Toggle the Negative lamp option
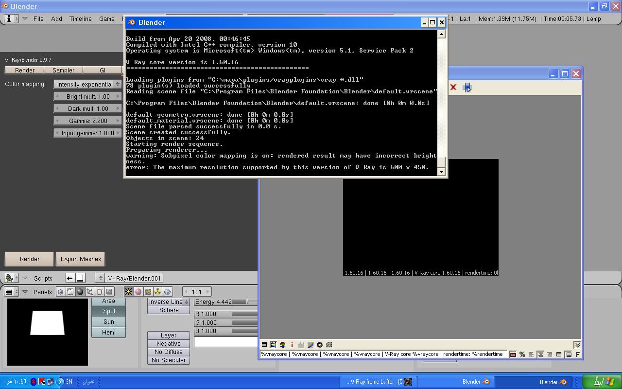Image resolution: width=622 pixels, height=389 pixels. tap(169, 344)
